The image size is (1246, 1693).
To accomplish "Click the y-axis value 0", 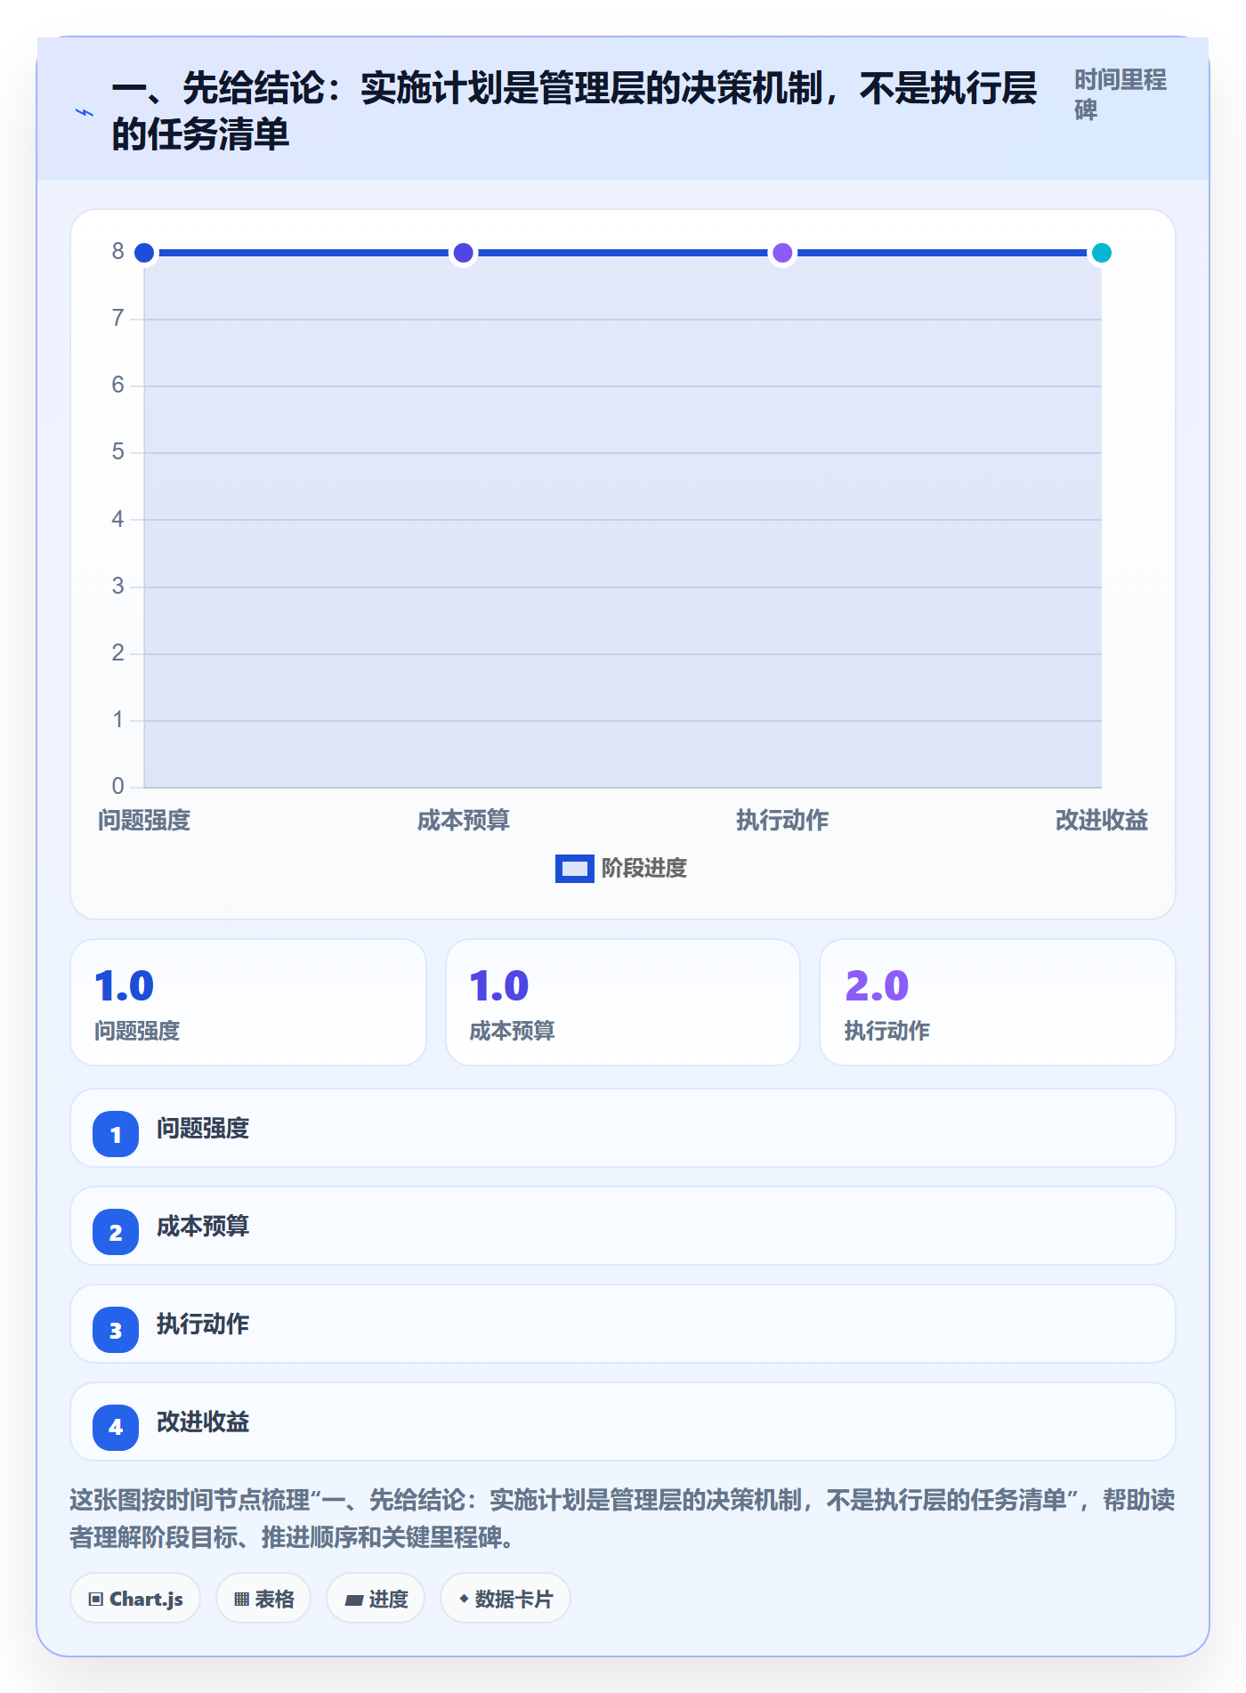I will coord(117,786).
